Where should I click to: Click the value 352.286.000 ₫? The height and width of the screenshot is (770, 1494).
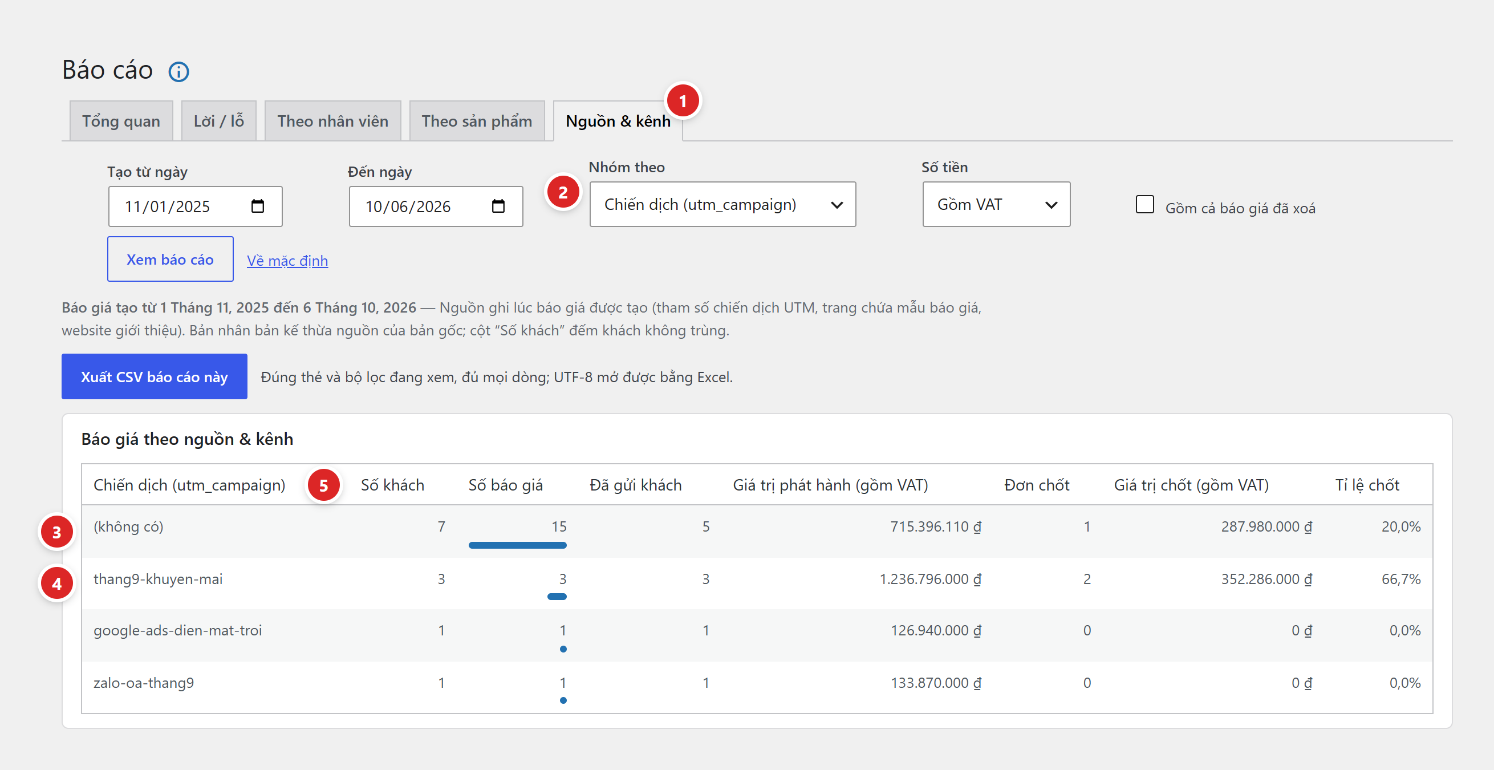pos(1266,578)
